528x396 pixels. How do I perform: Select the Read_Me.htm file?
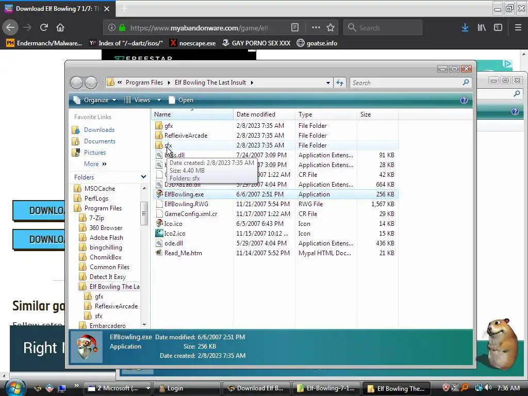[183, 253]
